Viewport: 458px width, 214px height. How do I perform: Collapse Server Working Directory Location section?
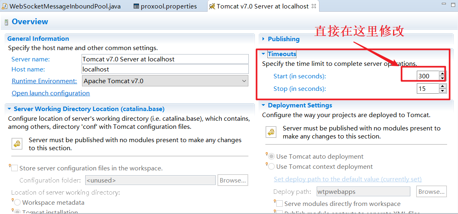(9, 109)
